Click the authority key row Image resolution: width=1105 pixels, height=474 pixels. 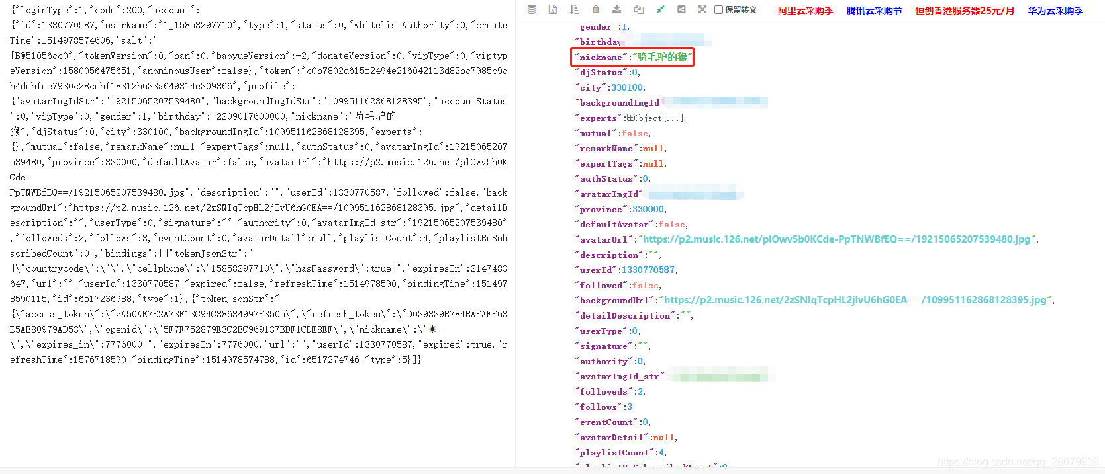(x=610, y=361)
